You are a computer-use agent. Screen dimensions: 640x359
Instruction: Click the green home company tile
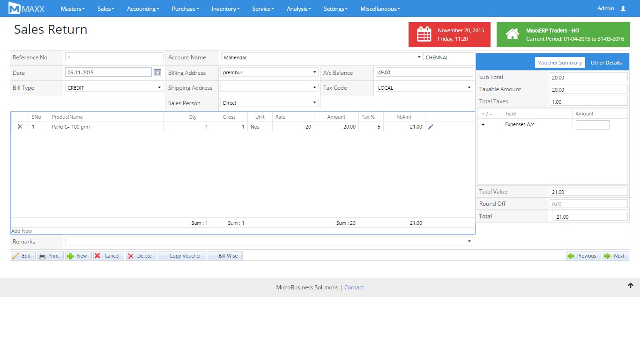tap(563, 35)
